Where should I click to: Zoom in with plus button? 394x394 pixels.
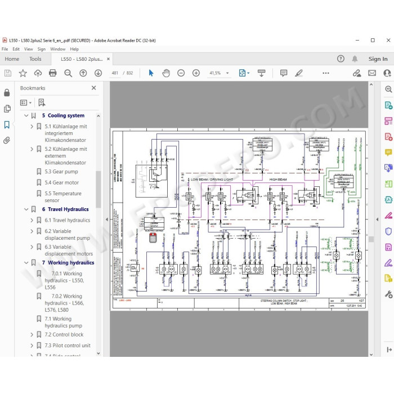[x=196, y=73]
